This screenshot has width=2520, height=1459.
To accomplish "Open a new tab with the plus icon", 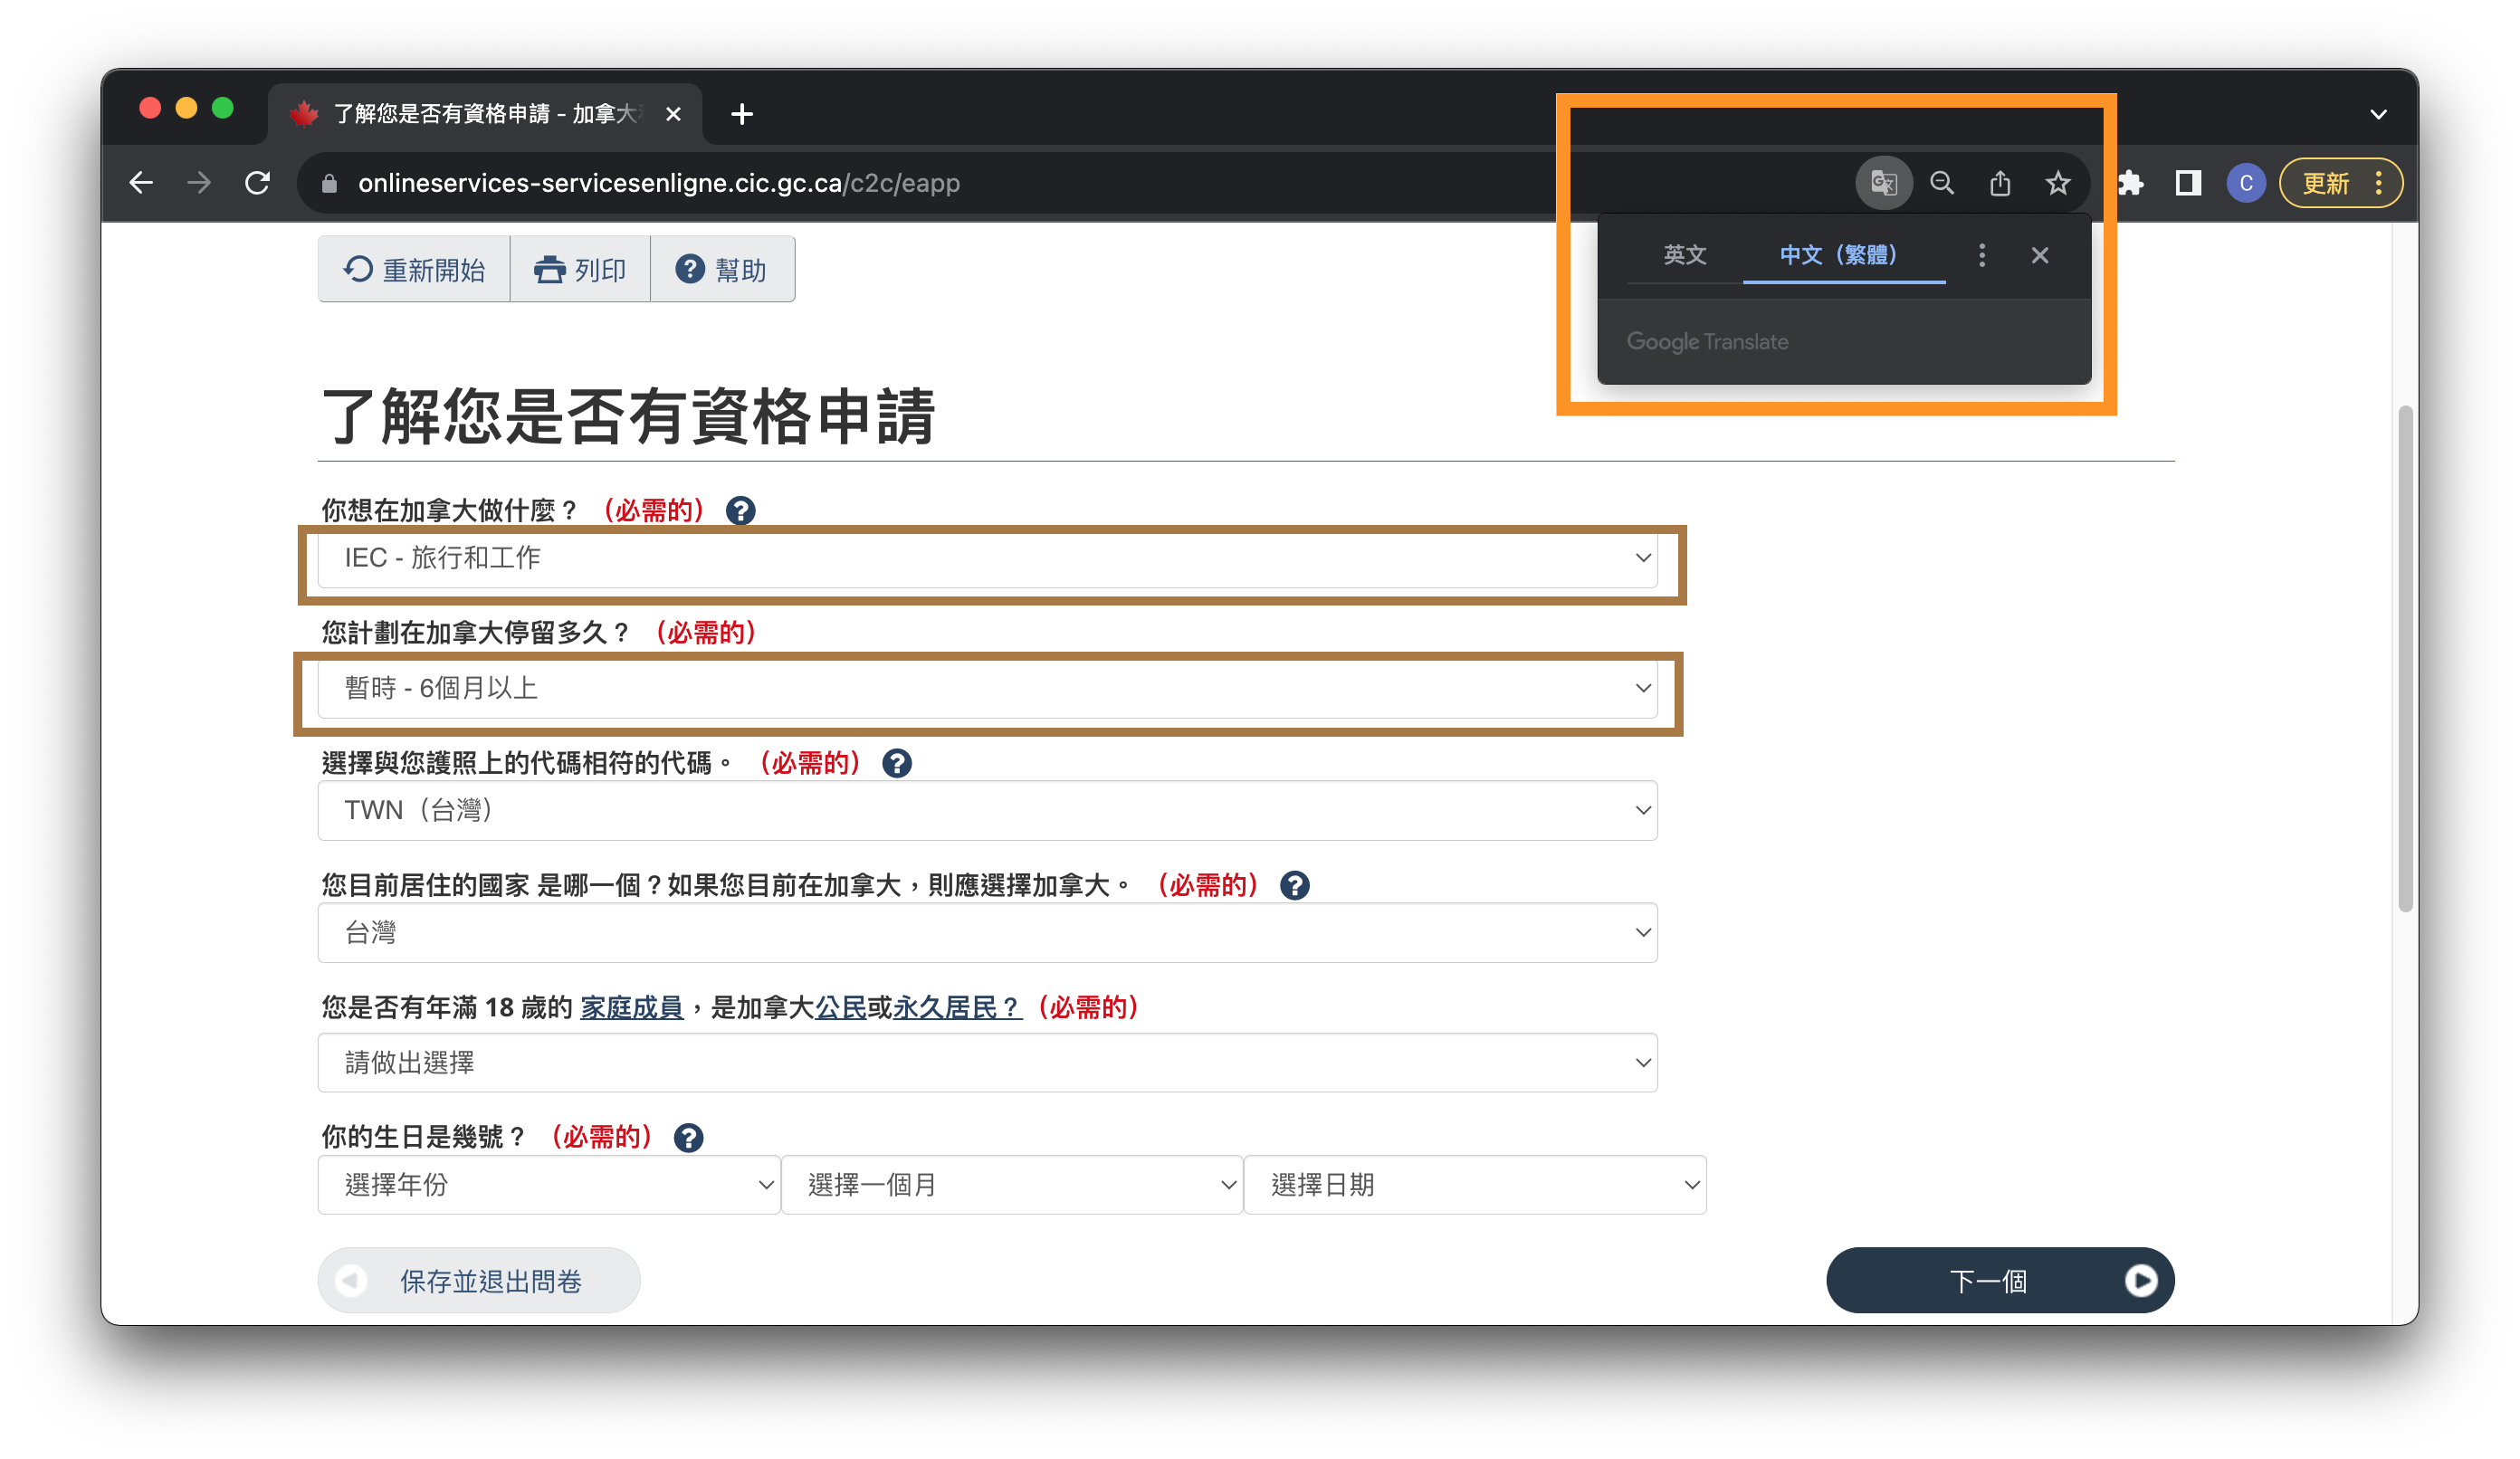I will click(x=742, y=114).
